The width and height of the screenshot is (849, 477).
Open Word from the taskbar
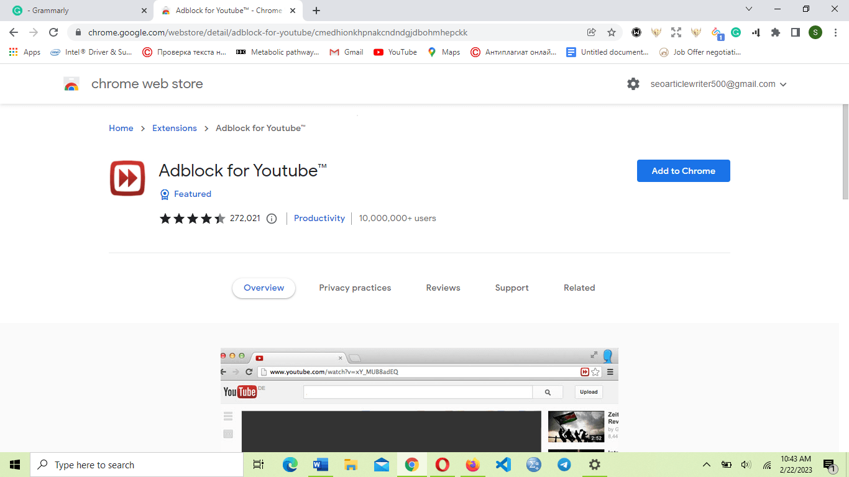321,465
